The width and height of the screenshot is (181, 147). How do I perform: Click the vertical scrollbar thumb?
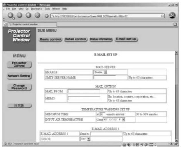177,69
